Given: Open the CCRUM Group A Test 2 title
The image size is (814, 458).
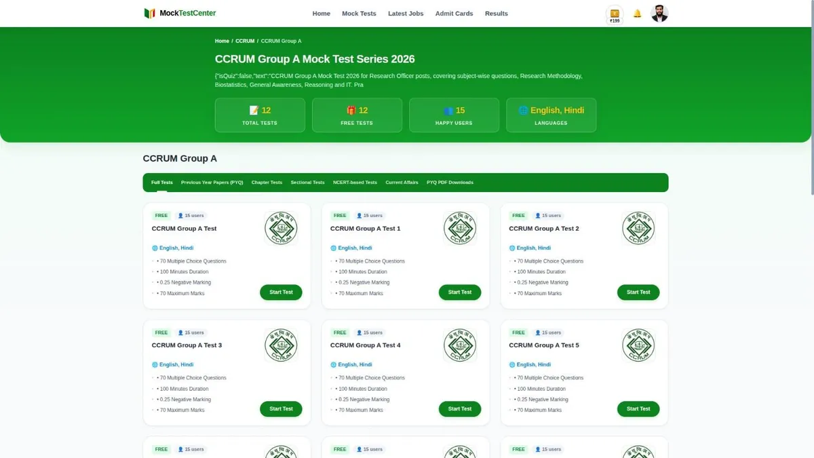Looking at the screenshot, I should point(544,229).
